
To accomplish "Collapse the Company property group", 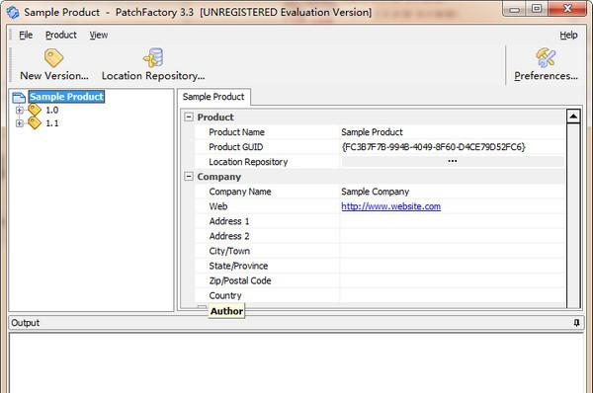I will 189,177.
